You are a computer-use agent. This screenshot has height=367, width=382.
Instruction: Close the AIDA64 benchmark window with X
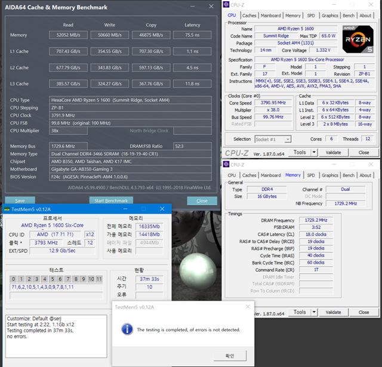tap(211, 7)
